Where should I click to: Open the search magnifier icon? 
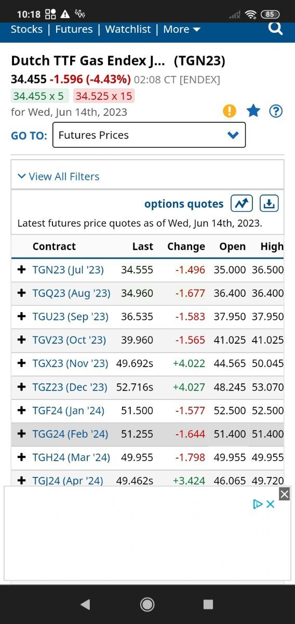pos(275,28)
